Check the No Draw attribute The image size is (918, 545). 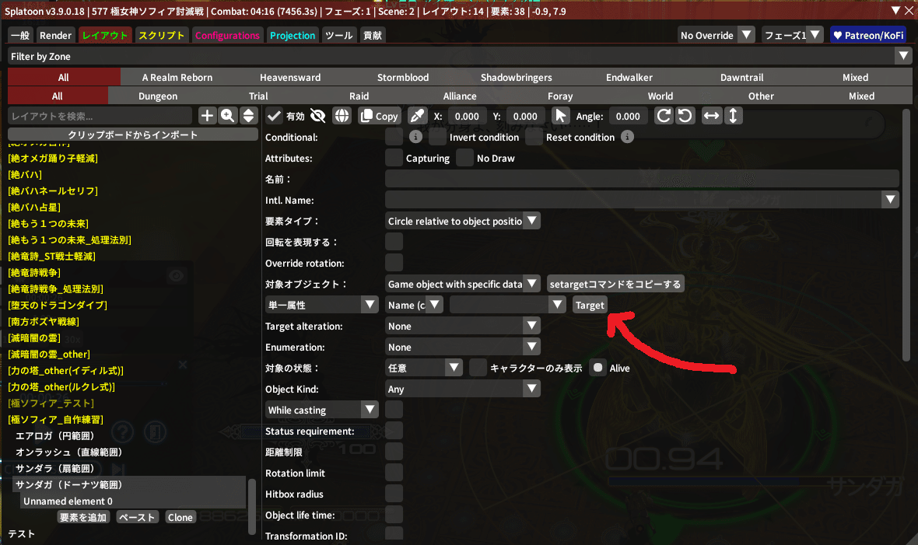465,158
